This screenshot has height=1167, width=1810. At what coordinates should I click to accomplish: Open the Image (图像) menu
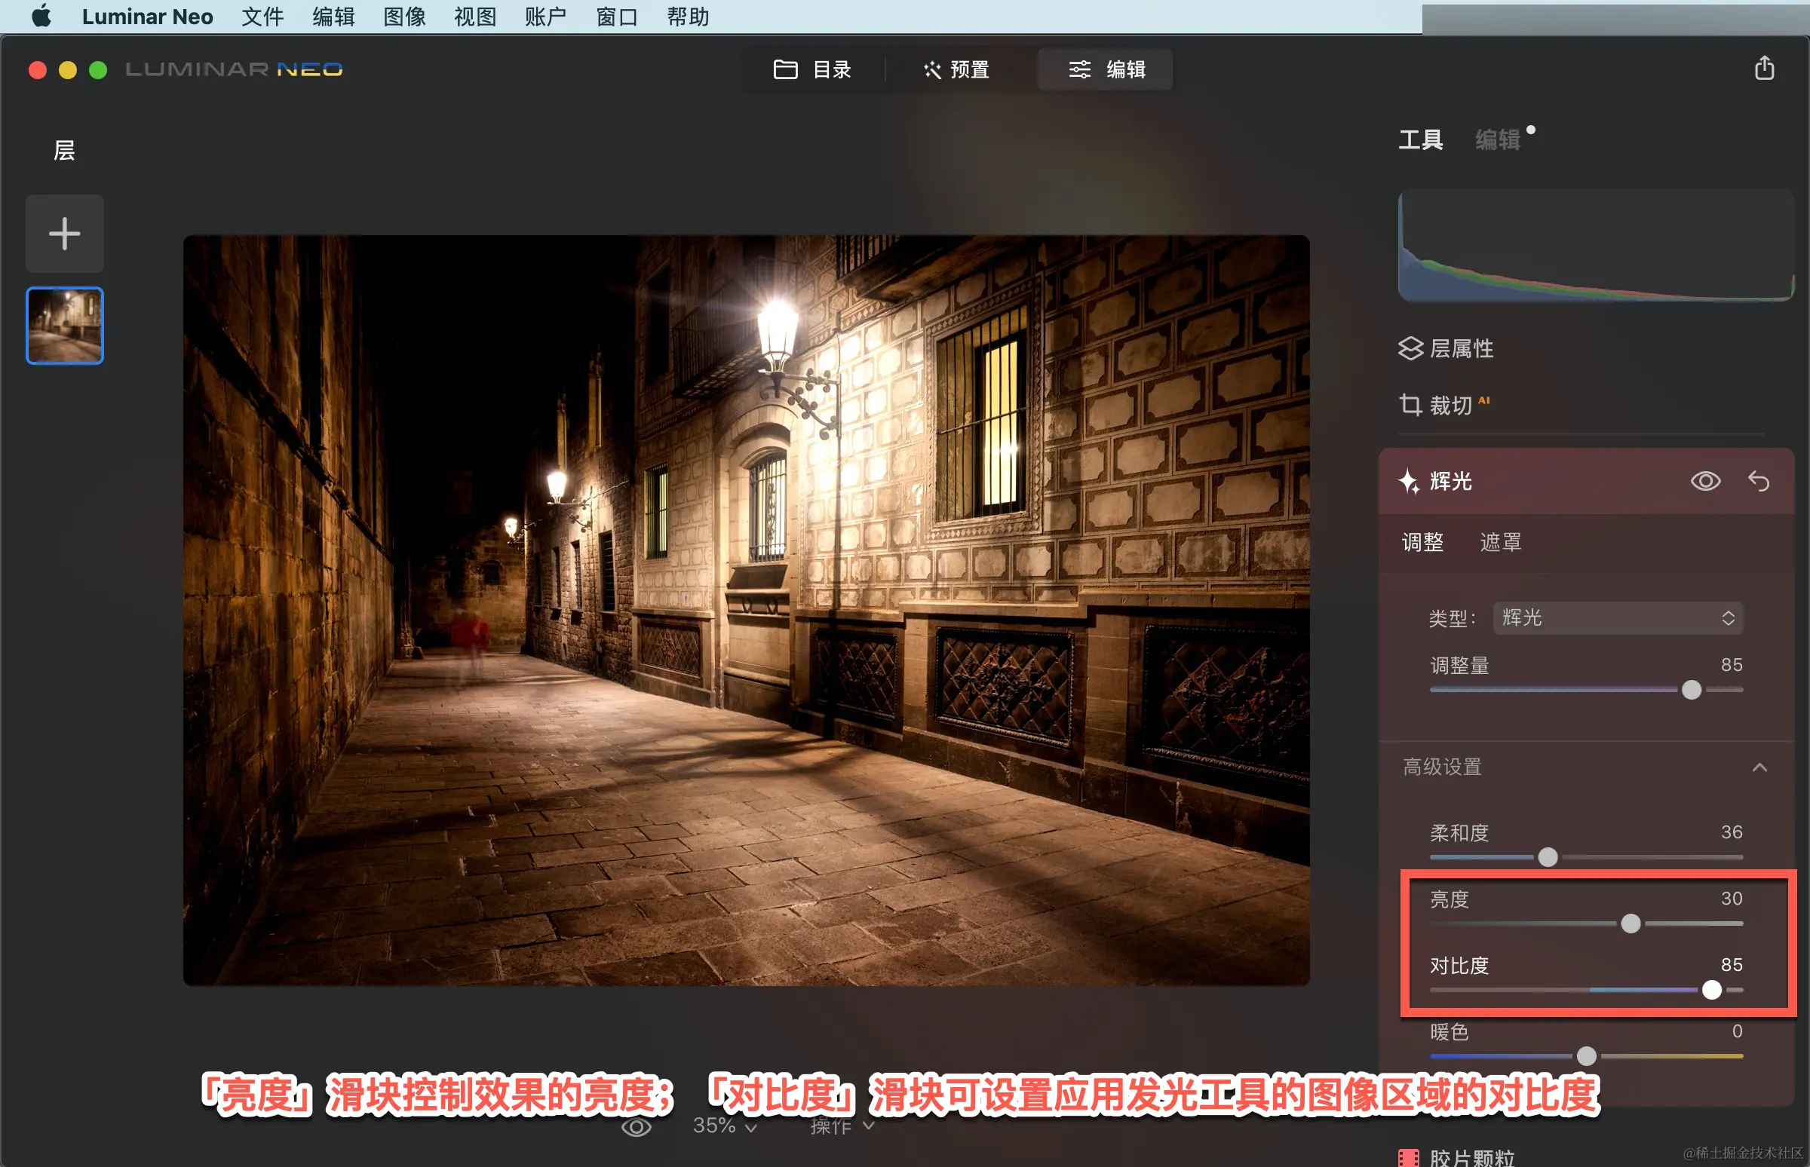click(404, 17)
